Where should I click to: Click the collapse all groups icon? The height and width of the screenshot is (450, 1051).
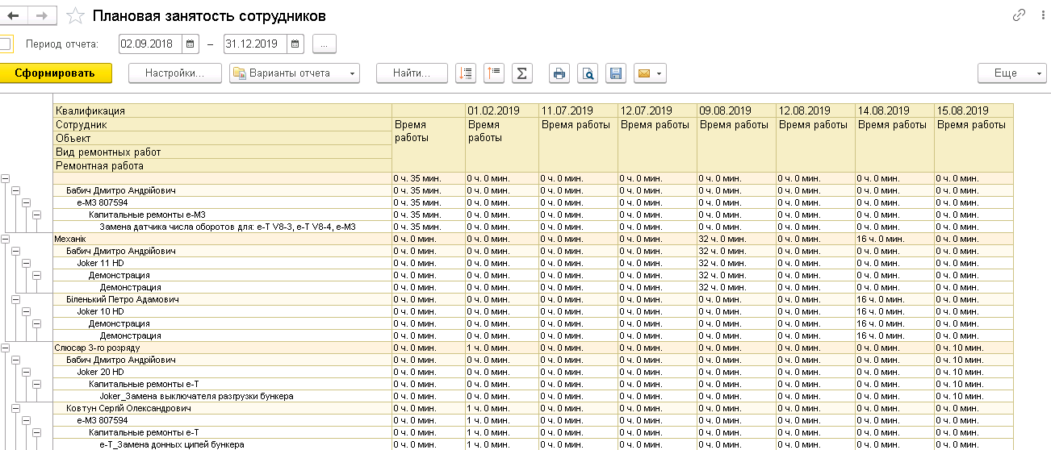pyautogui.click(x=494, y=73)
